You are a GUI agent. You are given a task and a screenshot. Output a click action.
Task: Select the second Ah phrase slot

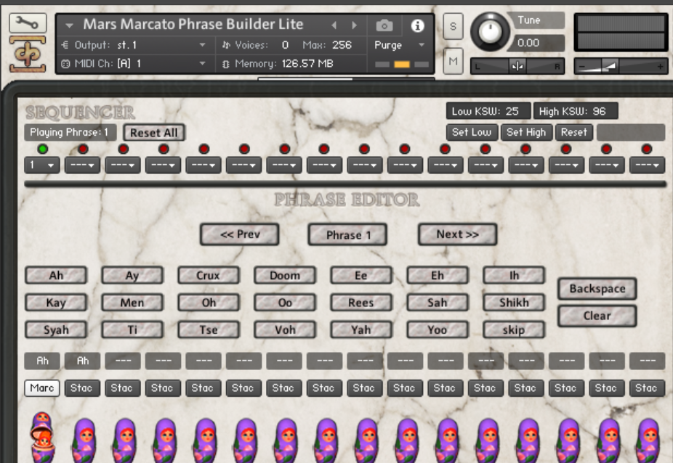[82, 361]
